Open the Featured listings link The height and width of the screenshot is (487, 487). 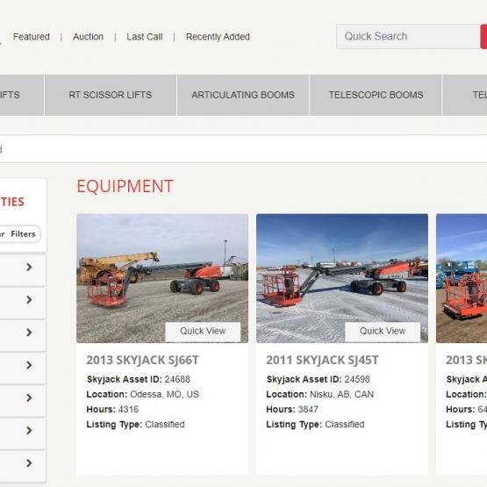[32, 37]
